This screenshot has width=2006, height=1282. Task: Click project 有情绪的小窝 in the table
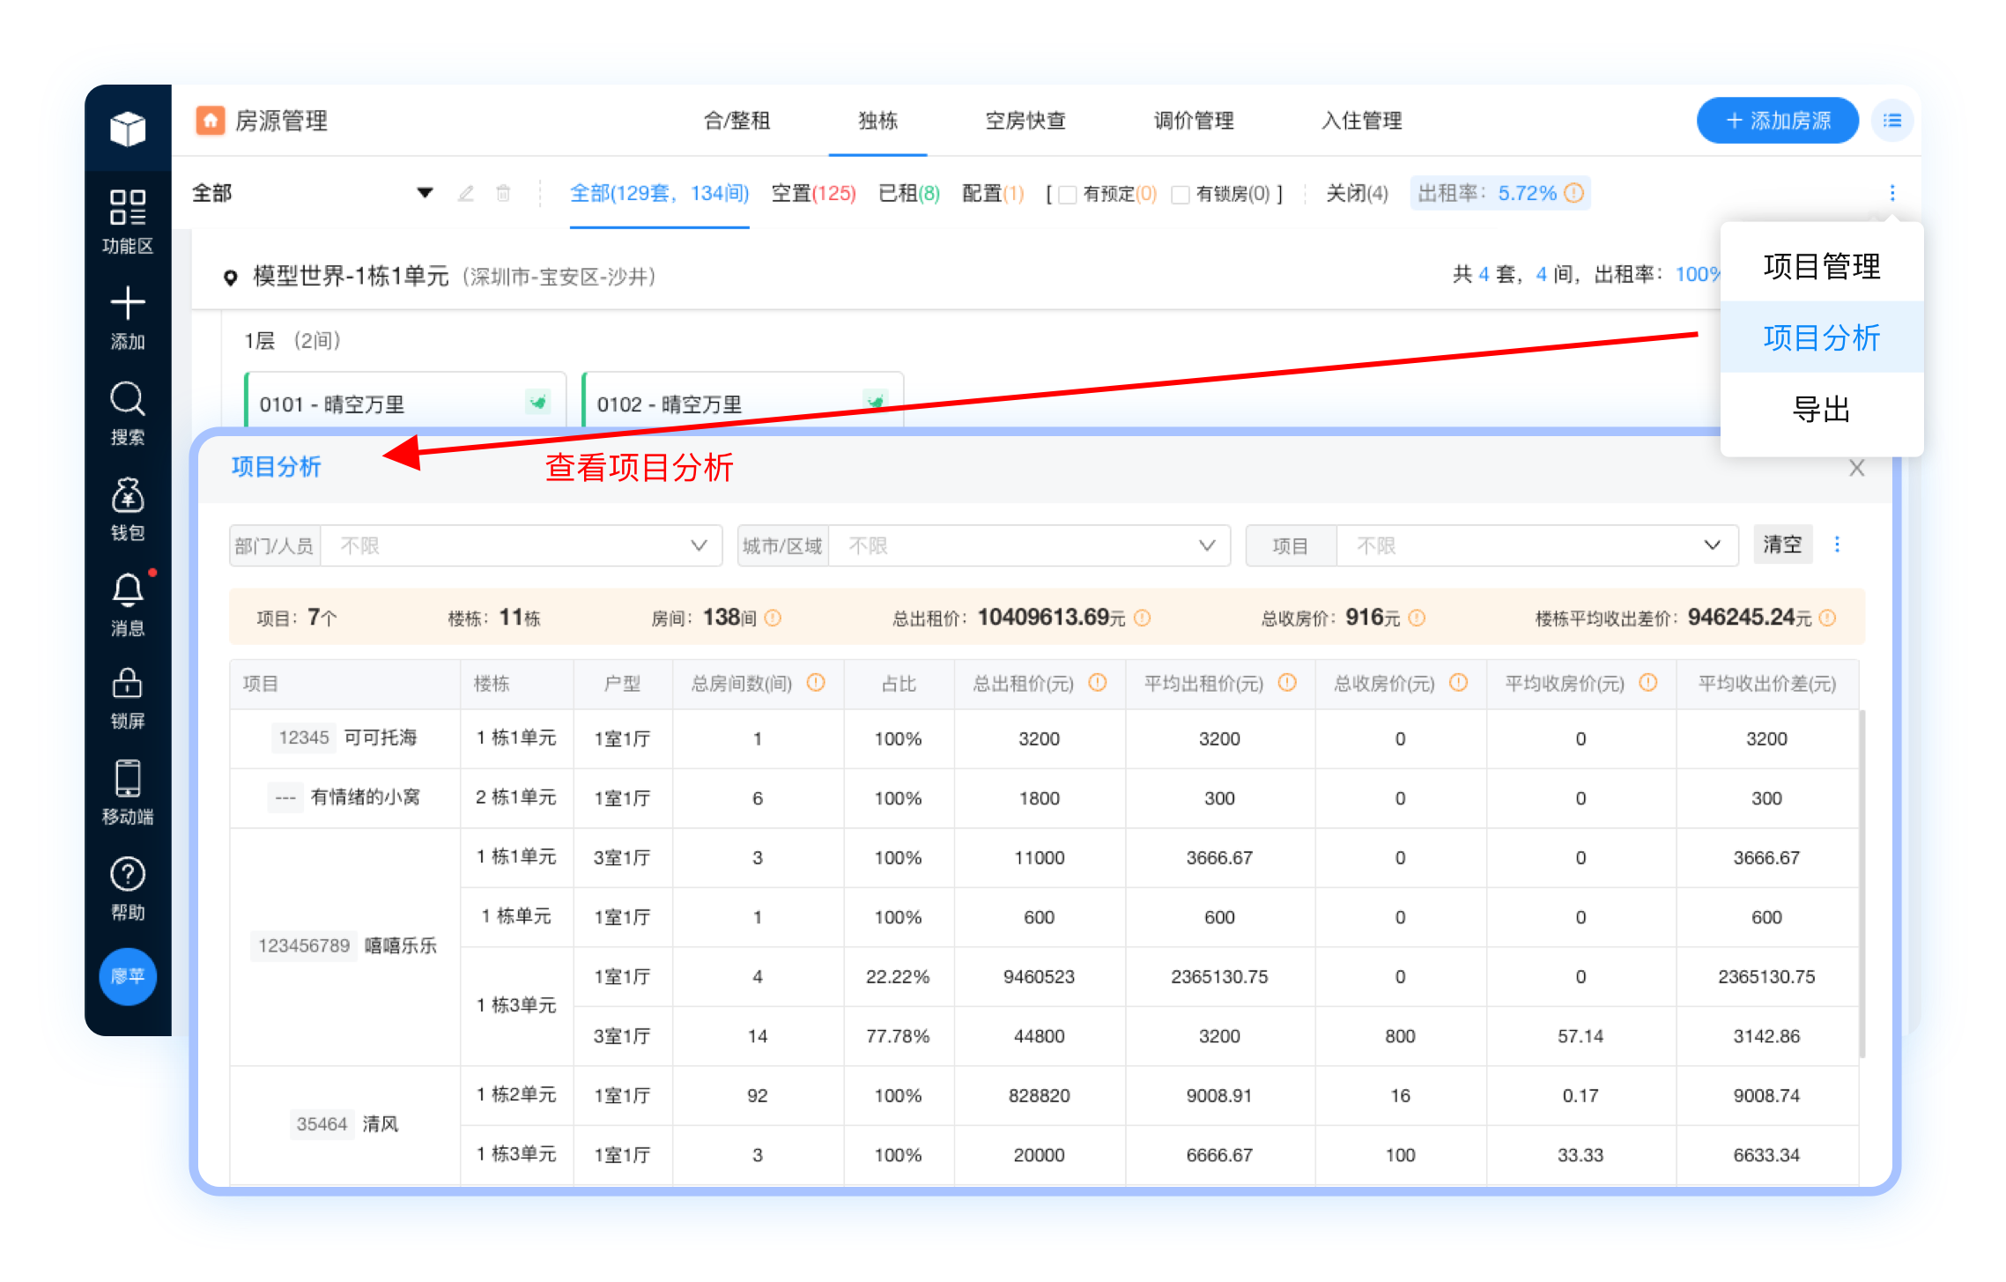[x=365, y=797]
